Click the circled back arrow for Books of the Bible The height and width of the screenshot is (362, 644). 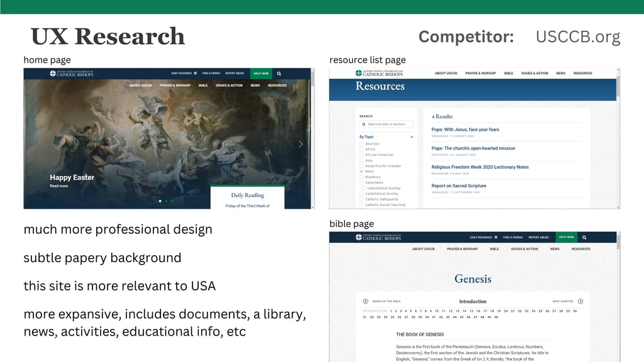tap(365, 301)
